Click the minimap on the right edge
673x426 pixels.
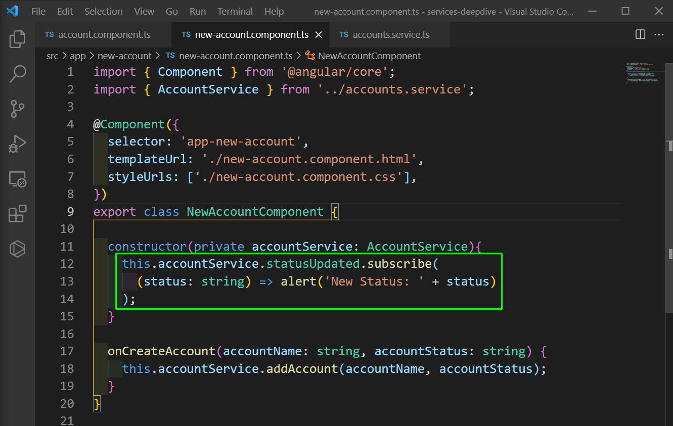645,73
